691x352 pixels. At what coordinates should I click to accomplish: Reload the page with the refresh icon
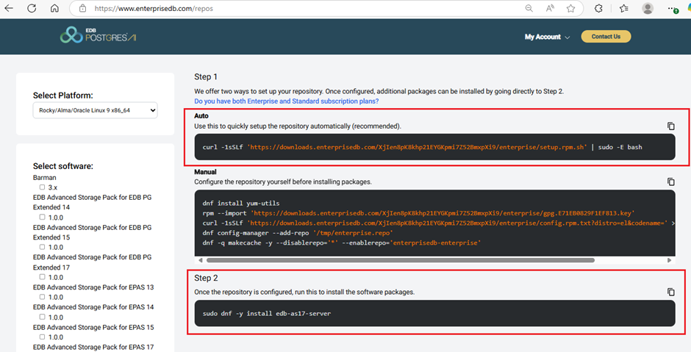pyautogui.click(x=32, y=8)
